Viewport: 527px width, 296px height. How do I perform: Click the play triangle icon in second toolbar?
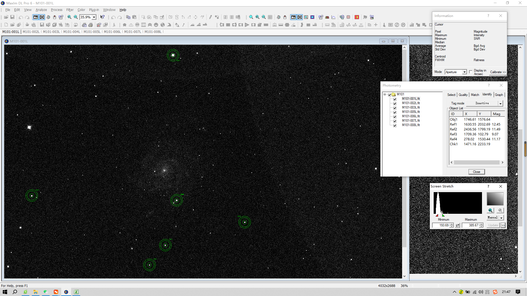point(247,25)
